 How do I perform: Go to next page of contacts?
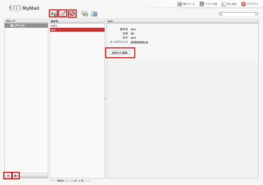click(87, 181)
